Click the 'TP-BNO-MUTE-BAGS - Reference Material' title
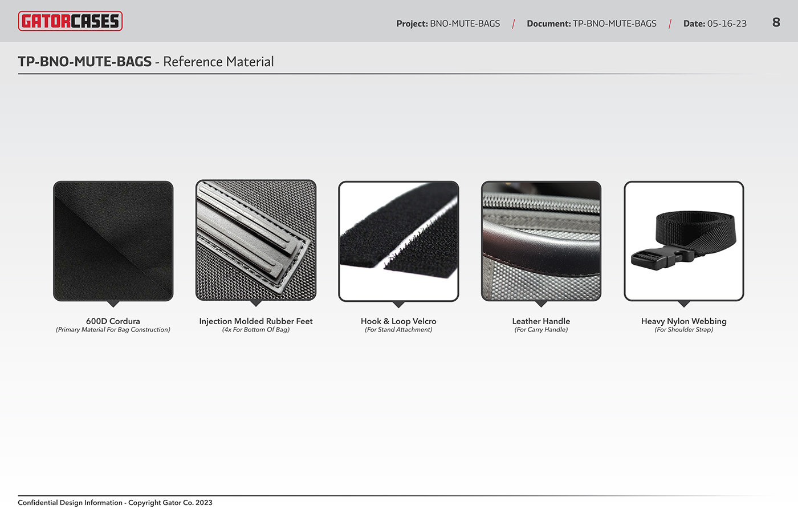Viewport: 798px width, 517px height. 146,62
